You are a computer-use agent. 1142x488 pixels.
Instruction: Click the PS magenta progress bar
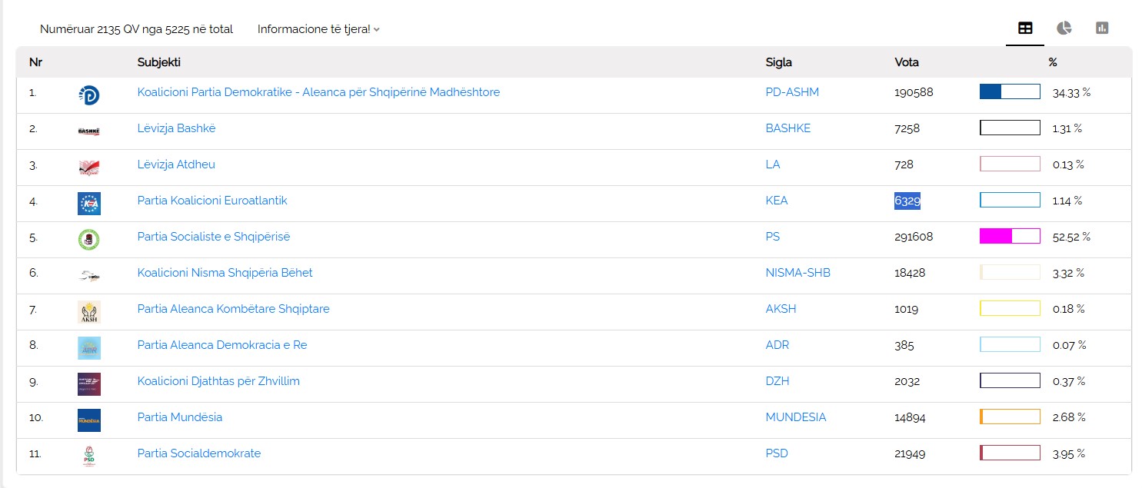pyautogui.click(x=1010, y=236)
